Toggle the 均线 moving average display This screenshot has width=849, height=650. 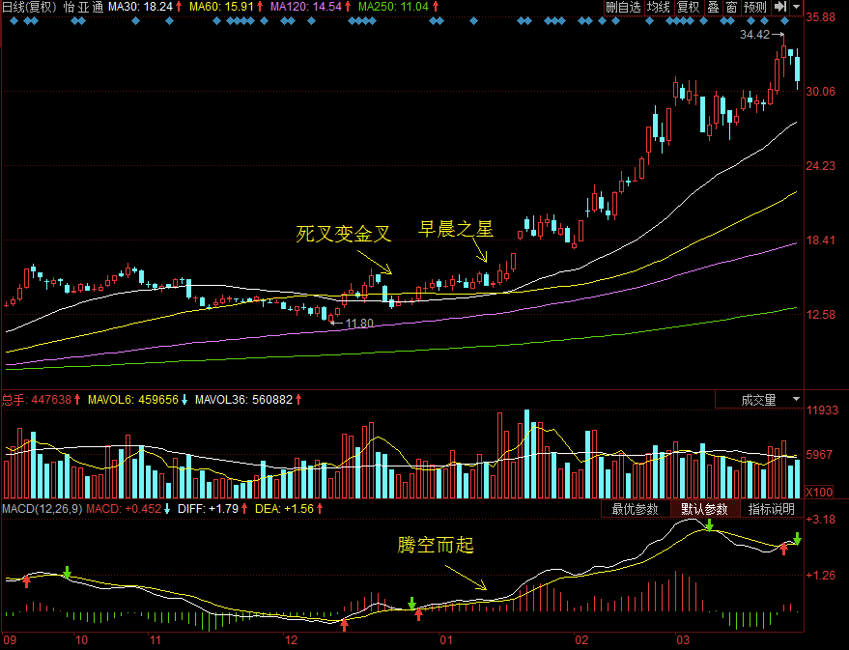(659, 8)
